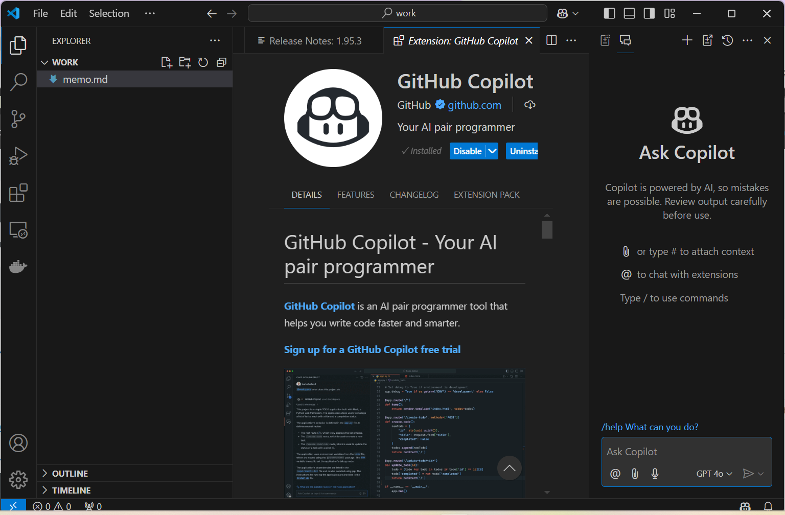
Task: Switch to EXTENSION PACK tab
Action: [x=487, y=195]
